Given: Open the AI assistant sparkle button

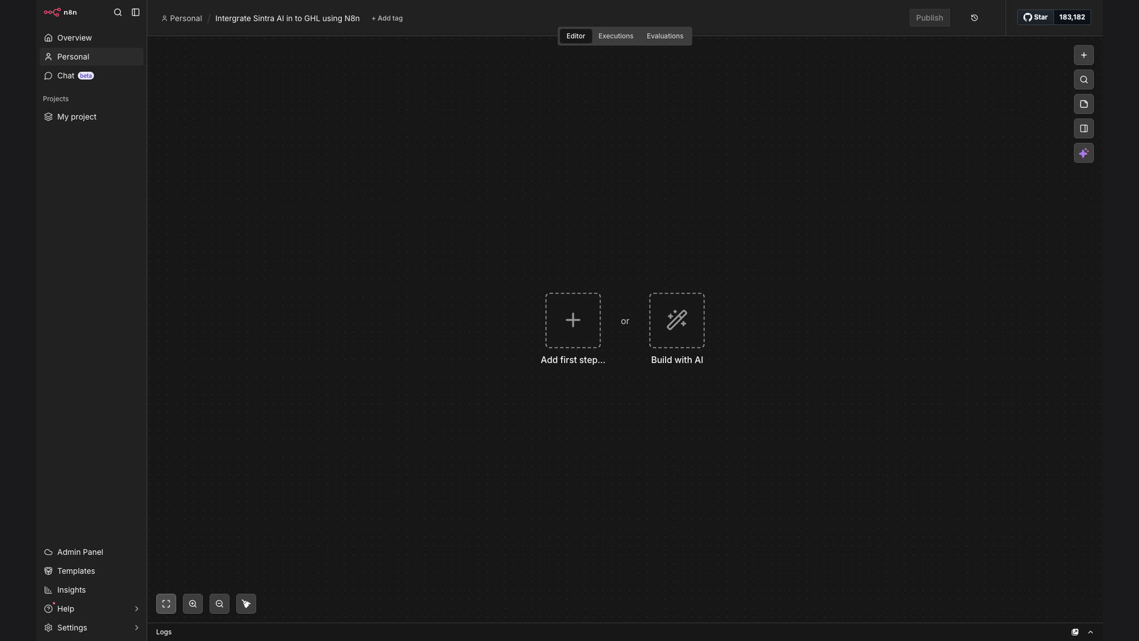Looking at the screenshot, I should pyautogui.click(x=1084, y=153).
